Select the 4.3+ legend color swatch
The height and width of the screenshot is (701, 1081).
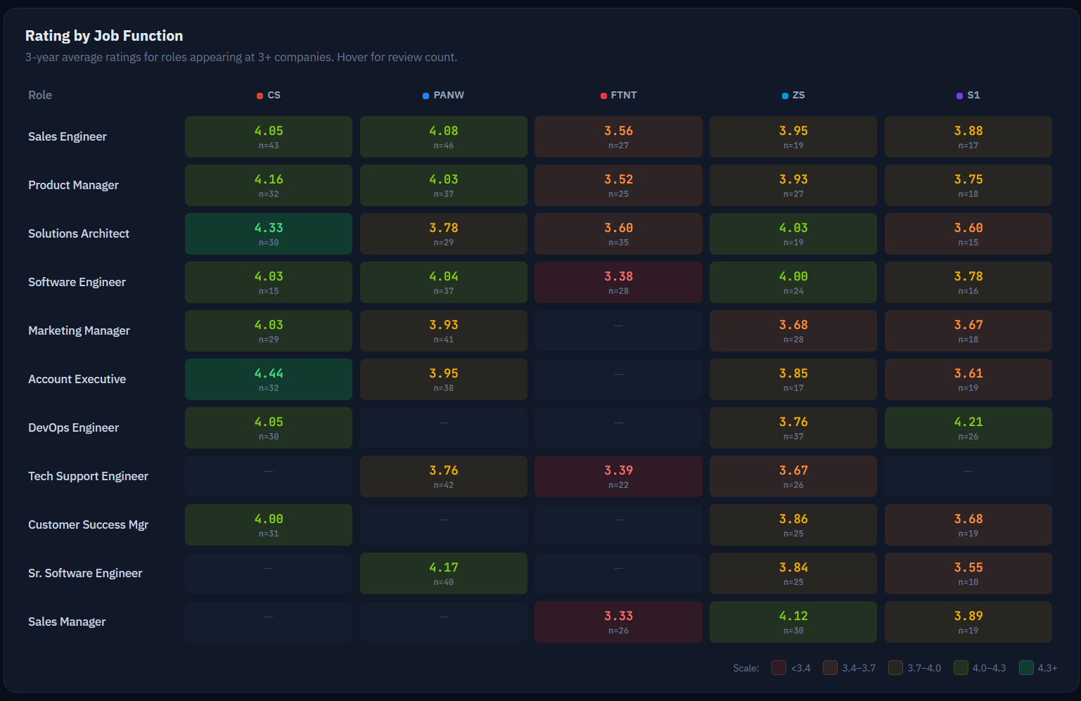tap(1026, 667)
